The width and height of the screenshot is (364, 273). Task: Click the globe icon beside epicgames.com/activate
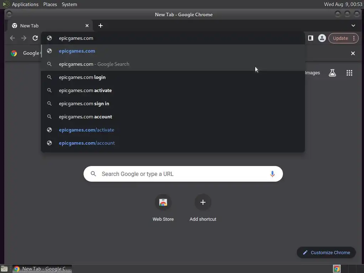[x=49, y=130]
